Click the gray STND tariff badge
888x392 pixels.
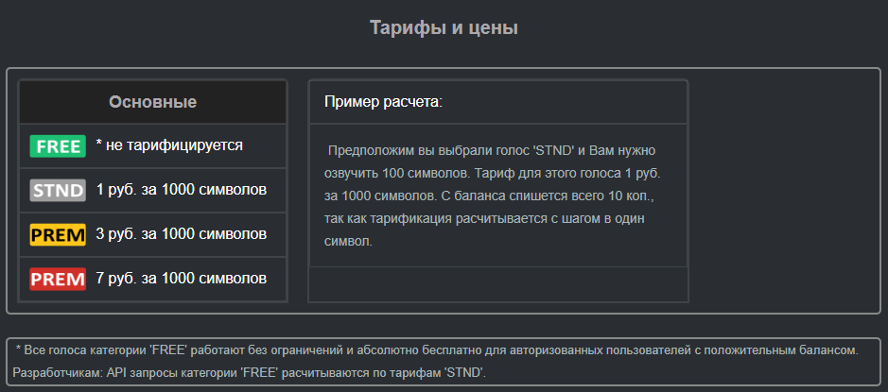tap(58, 190)
